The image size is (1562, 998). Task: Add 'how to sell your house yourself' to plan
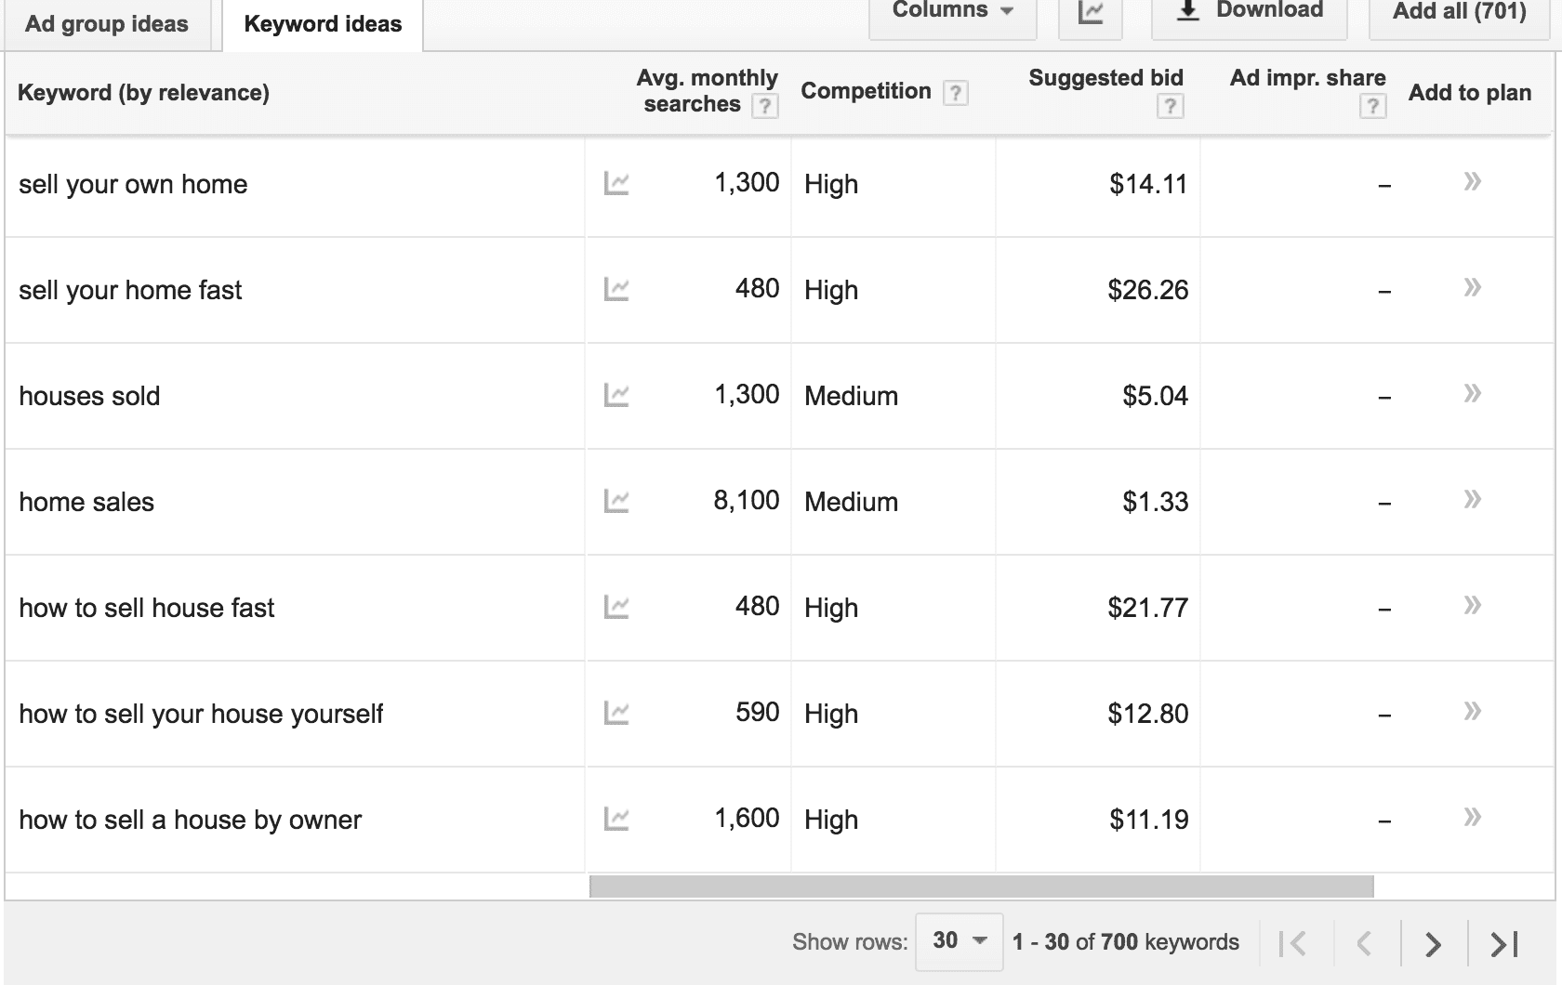pyautogui.click(x=1472, y=711)
